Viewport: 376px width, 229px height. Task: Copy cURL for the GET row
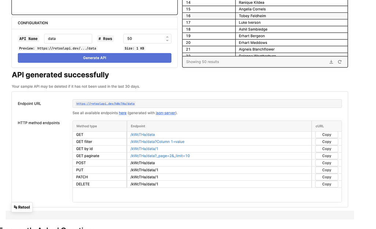[x=326, y=135]
